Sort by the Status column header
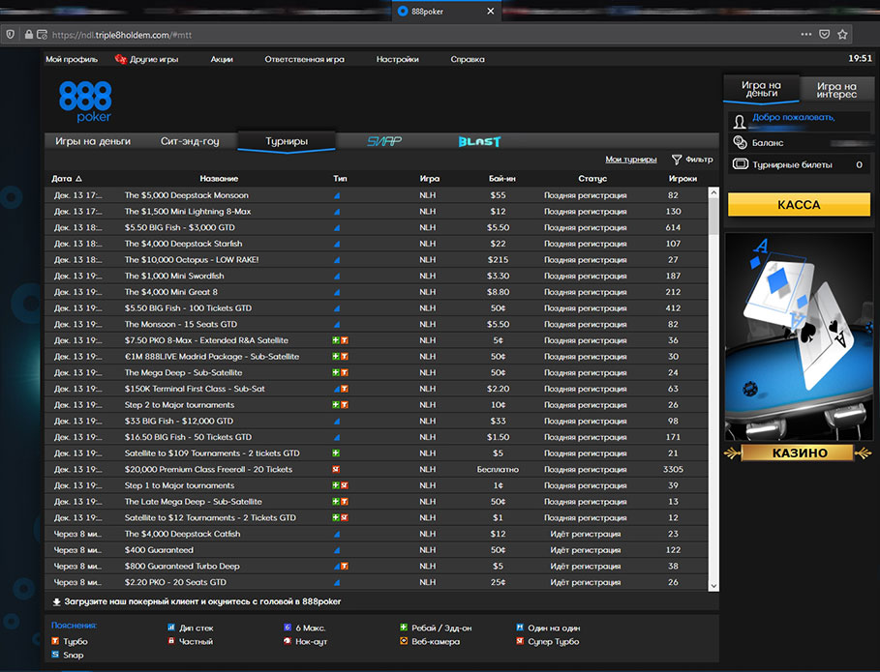 [592, 179]
